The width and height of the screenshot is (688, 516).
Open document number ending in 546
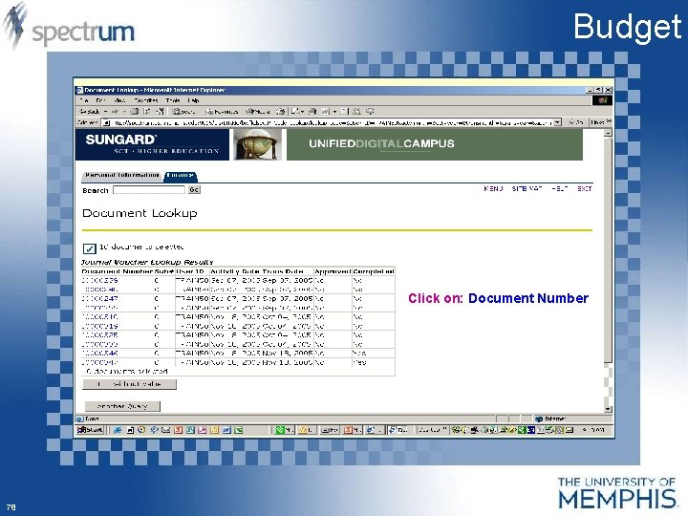coord(99,354)
